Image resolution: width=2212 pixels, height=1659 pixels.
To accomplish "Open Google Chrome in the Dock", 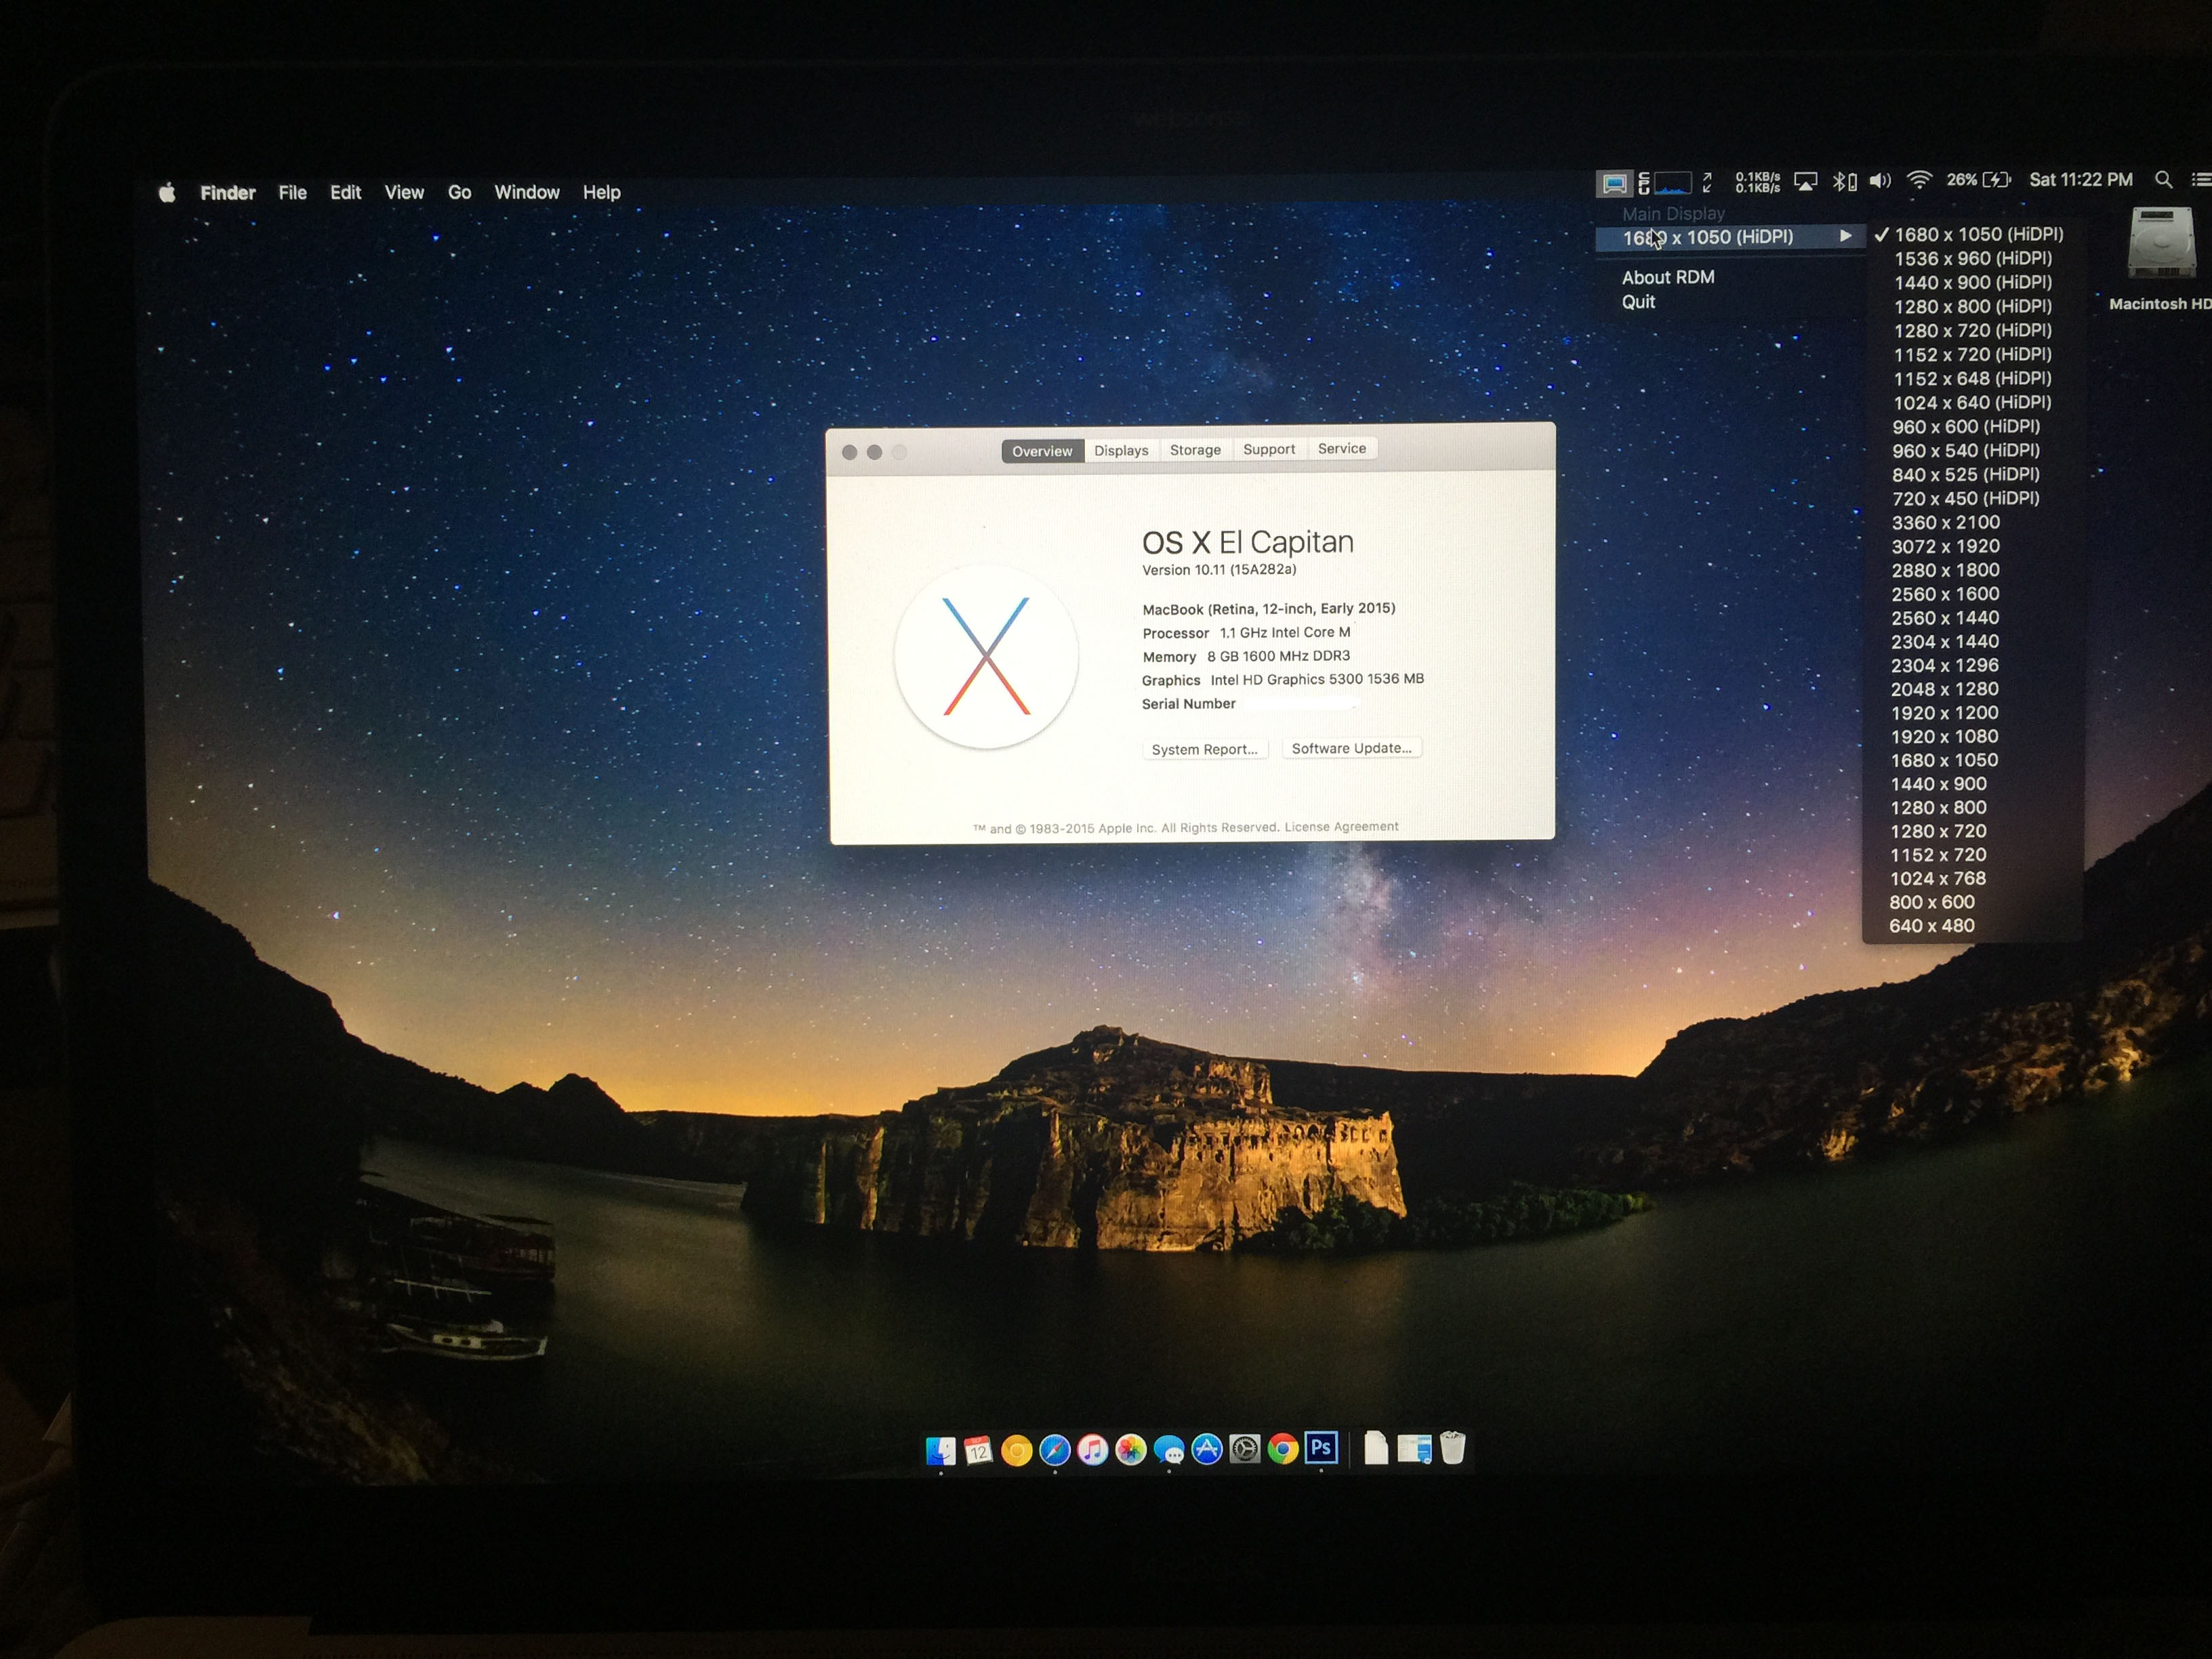I will (x=1283, y=1449).
